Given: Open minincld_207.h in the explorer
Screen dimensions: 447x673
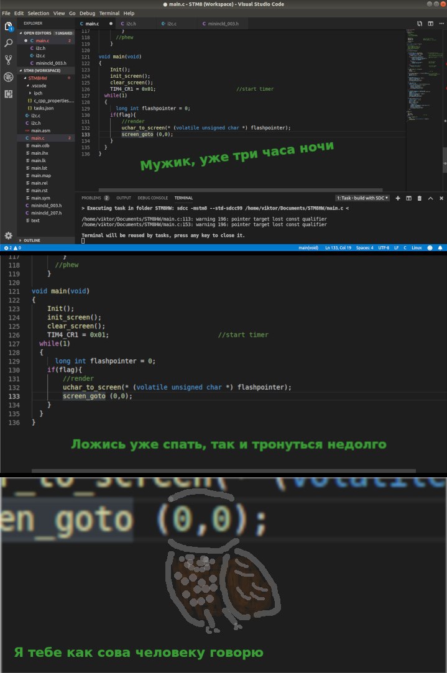Looking at the screenshot, I should point(46,213).
